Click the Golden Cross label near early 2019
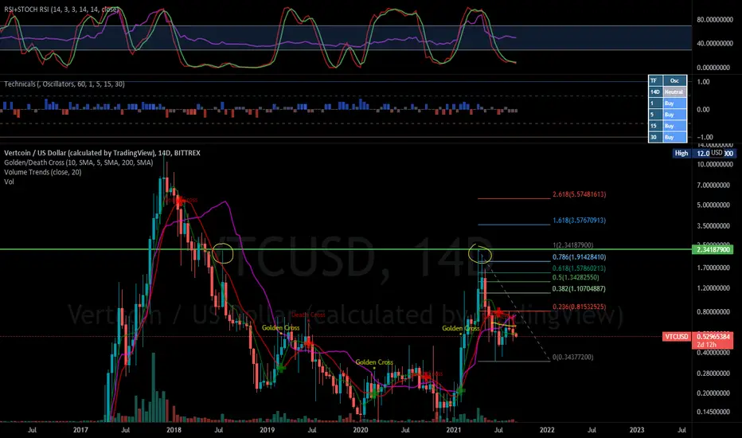This screenshot has height=438, width=742. (x=280, y=327)
